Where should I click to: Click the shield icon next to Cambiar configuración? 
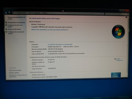tap(115, 59)
